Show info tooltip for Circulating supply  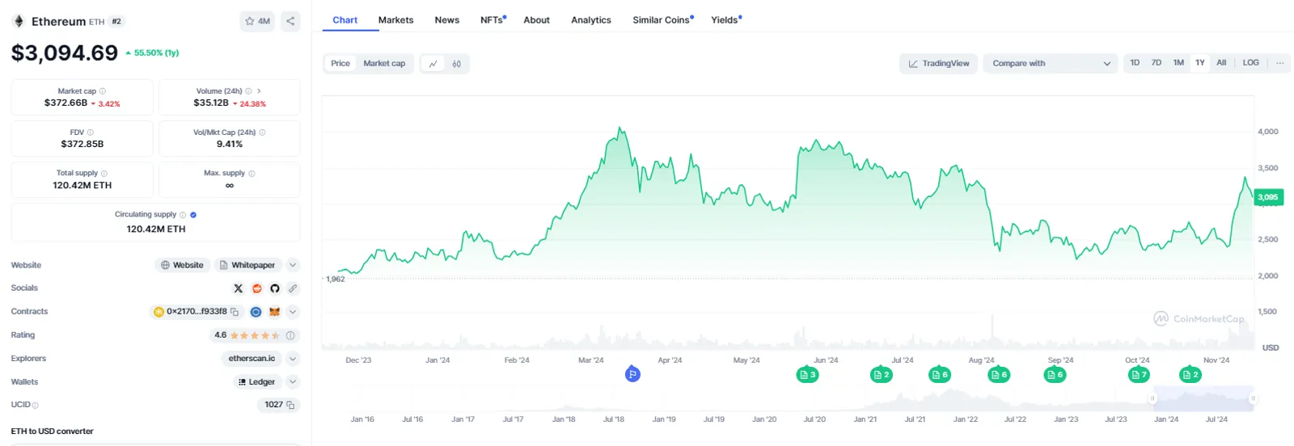(183, 215)
